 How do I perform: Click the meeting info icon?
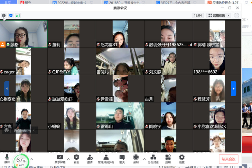[x=4, y=16]
